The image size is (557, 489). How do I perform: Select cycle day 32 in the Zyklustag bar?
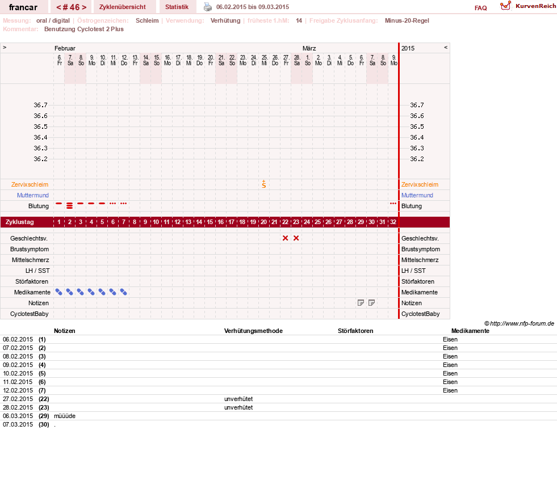[x=393, y=222]
